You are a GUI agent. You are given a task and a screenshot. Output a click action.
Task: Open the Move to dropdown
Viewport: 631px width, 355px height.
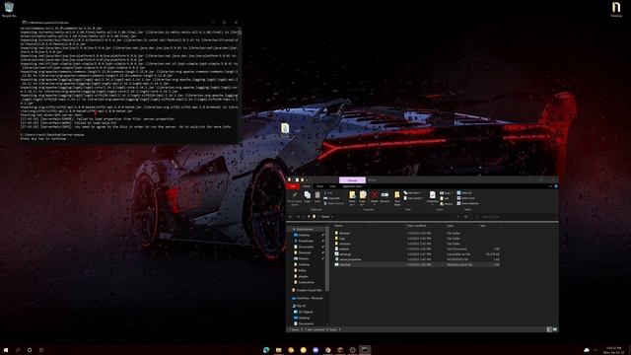tap(352, 198)
